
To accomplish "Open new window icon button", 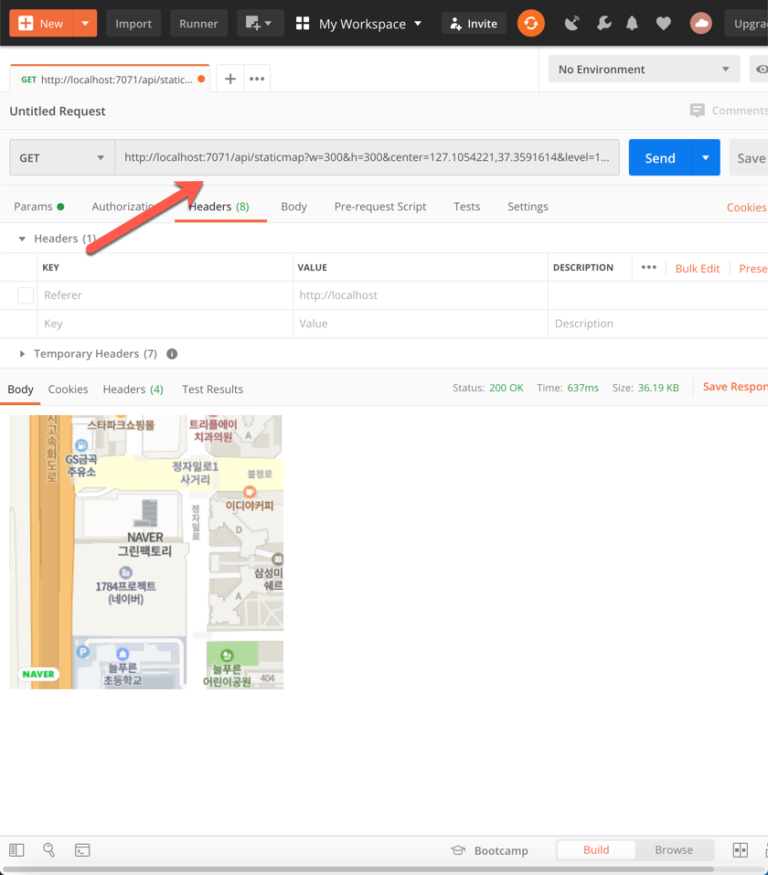I will pyautogui.click(x=260, y=24).
